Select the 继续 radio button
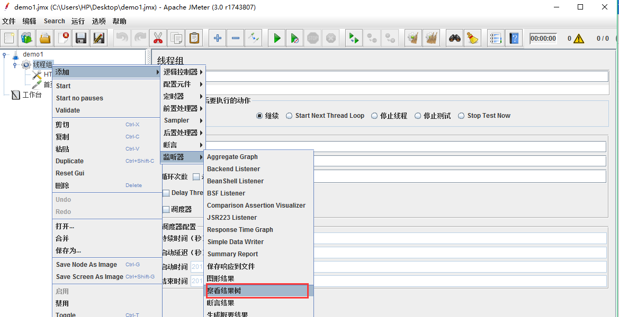619x317 pixels. pos(259,116)
